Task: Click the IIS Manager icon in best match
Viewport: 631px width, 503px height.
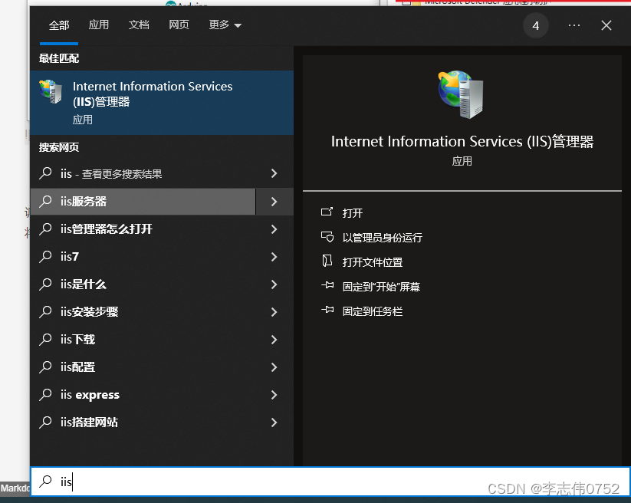Action: [51, 91]
